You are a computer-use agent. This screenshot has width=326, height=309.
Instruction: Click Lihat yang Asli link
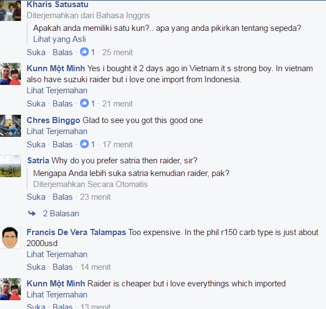click(60, 39)
